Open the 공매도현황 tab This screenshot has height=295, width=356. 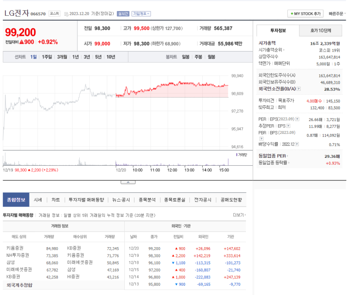tap(231, 200)
